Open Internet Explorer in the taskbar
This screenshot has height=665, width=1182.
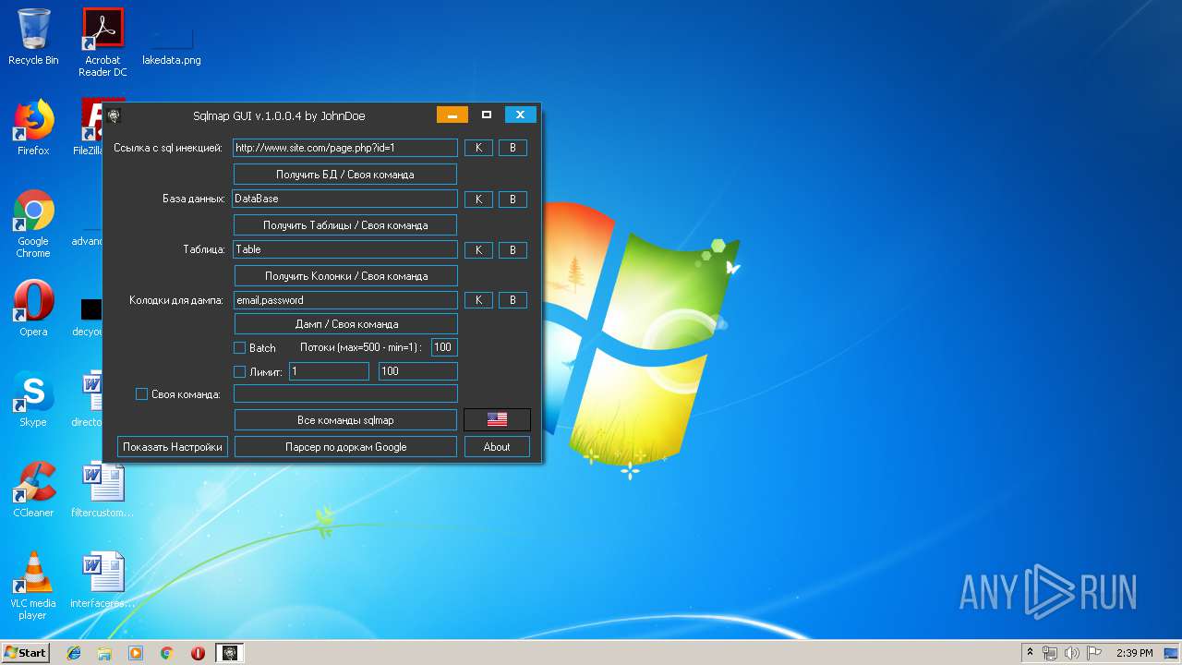(74, 653)
